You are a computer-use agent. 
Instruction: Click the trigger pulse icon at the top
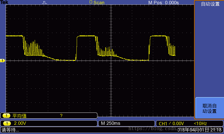[45, 3]
